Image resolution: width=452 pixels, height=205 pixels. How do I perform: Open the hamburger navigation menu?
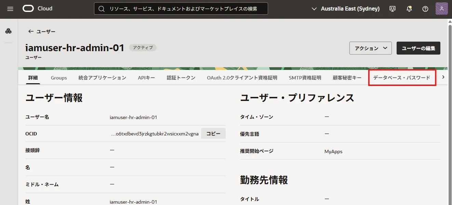pos(10,9)
